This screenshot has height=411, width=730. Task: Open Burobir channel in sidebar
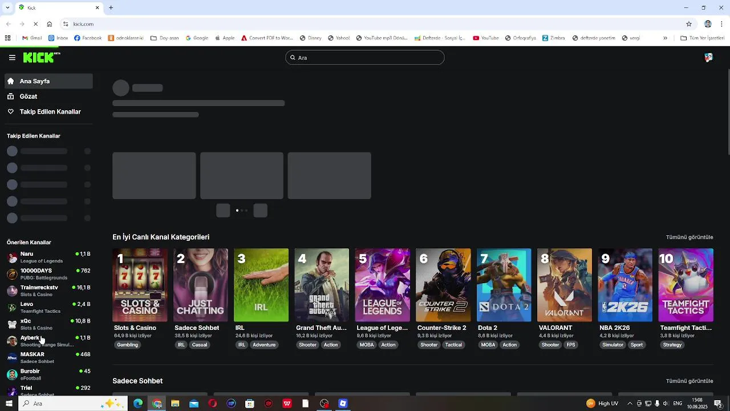(48, 374)
